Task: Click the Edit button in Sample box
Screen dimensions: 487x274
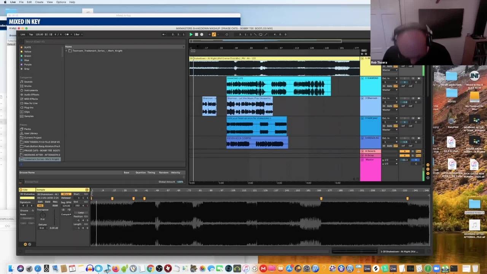Action: coord(40,202)
